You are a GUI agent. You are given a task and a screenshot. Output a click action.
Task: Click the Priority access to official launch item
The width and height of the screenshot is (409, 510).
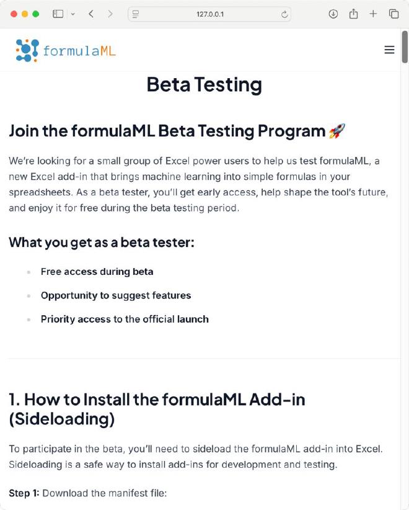point(125,319)
